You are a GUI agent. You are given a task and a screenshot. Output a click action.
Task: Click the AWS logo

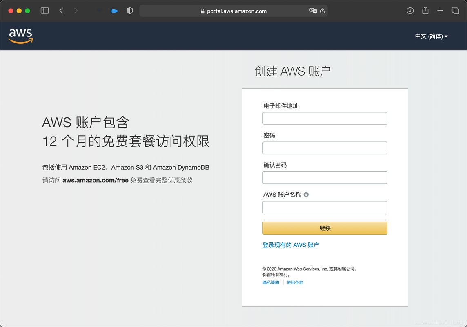tap(20, 36)
